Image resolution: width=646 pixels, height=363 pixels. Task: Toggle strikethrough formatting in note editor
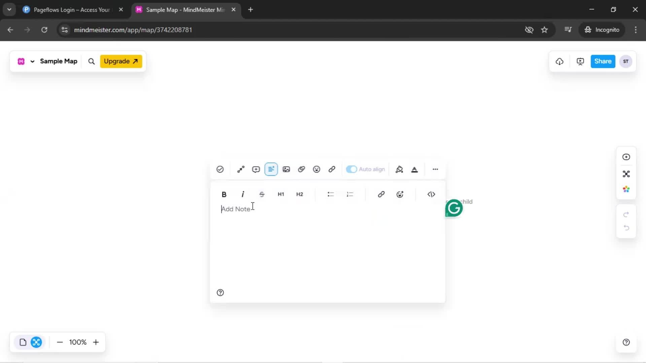pyautogui.click(x=262, y=194)
